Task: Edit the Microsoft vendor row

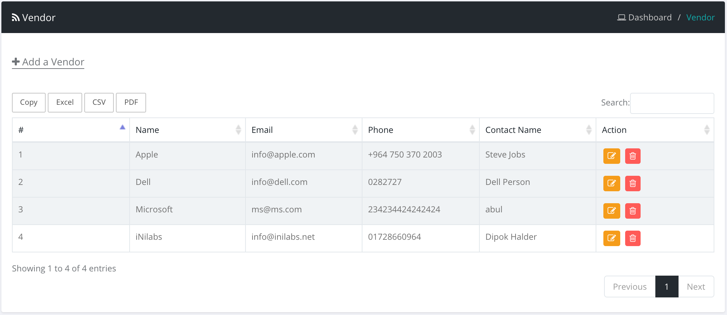Action: tap(611, 211)
